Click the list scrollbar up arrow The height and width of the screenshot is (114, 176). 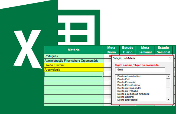click(x=168, y=77)
